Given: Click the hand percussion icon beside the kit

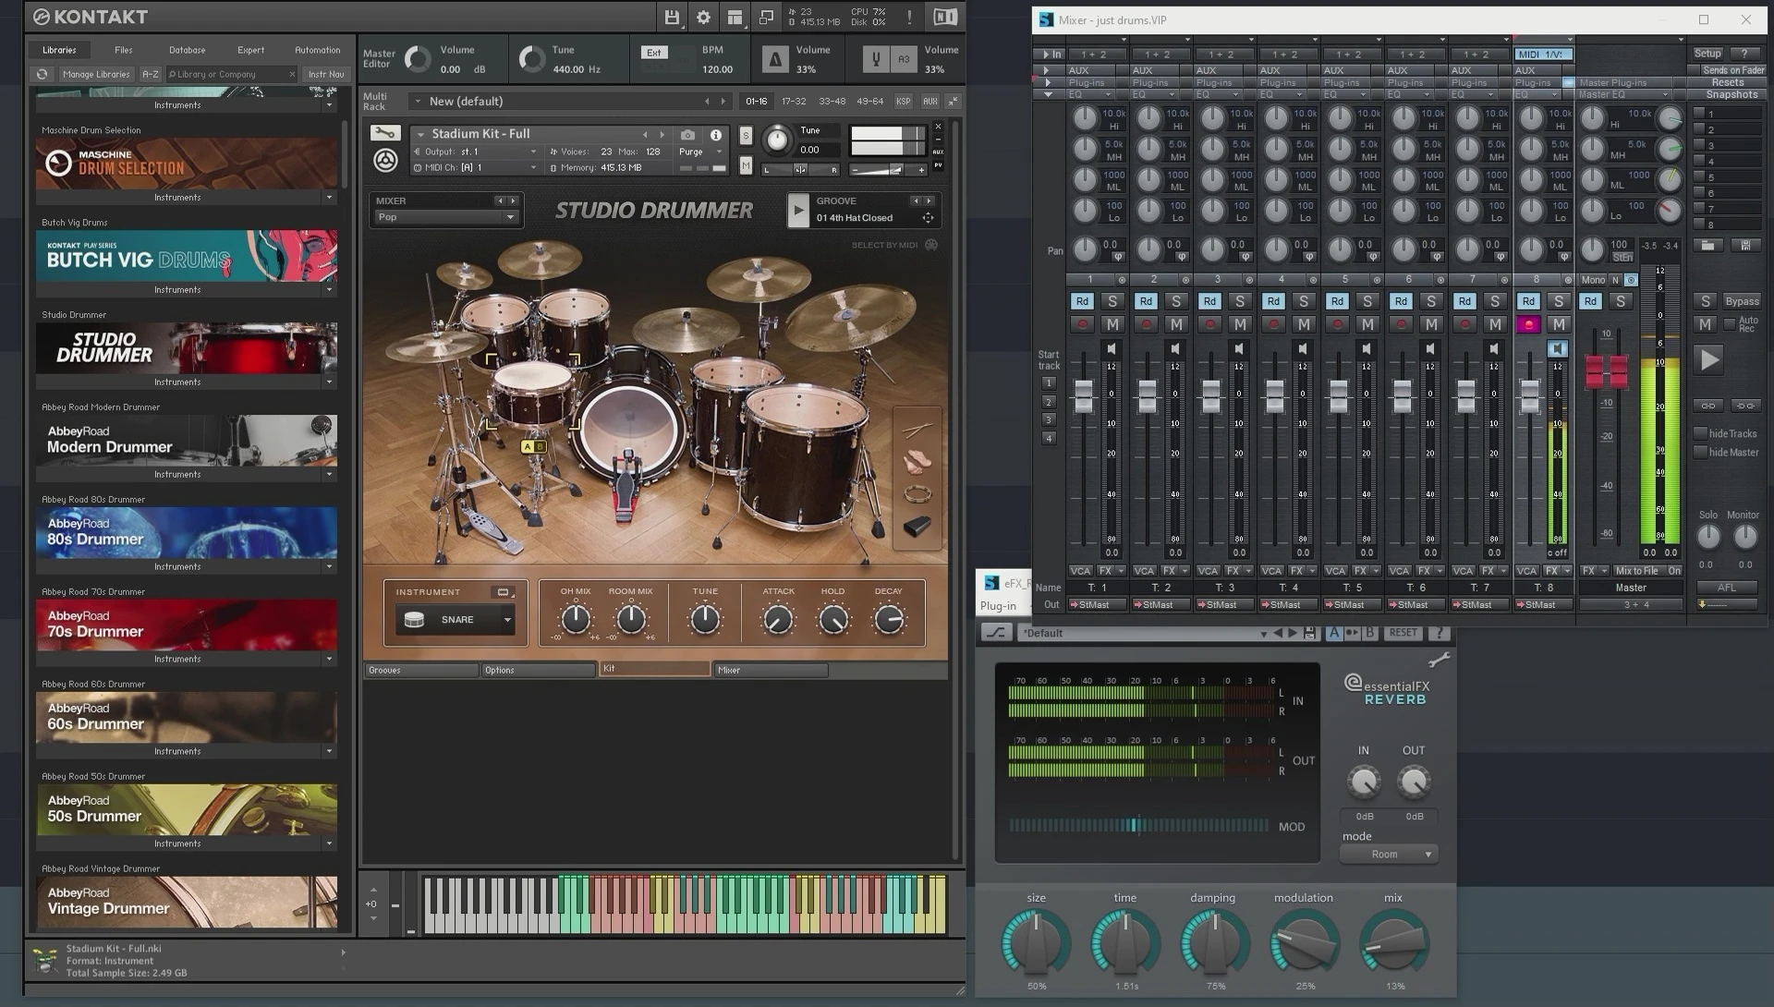Looking at the screenshot, I should click(x=917, y=461).
